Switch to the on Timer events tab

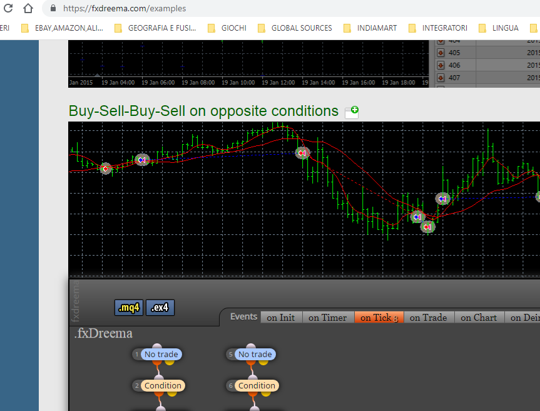pos(328,317)
